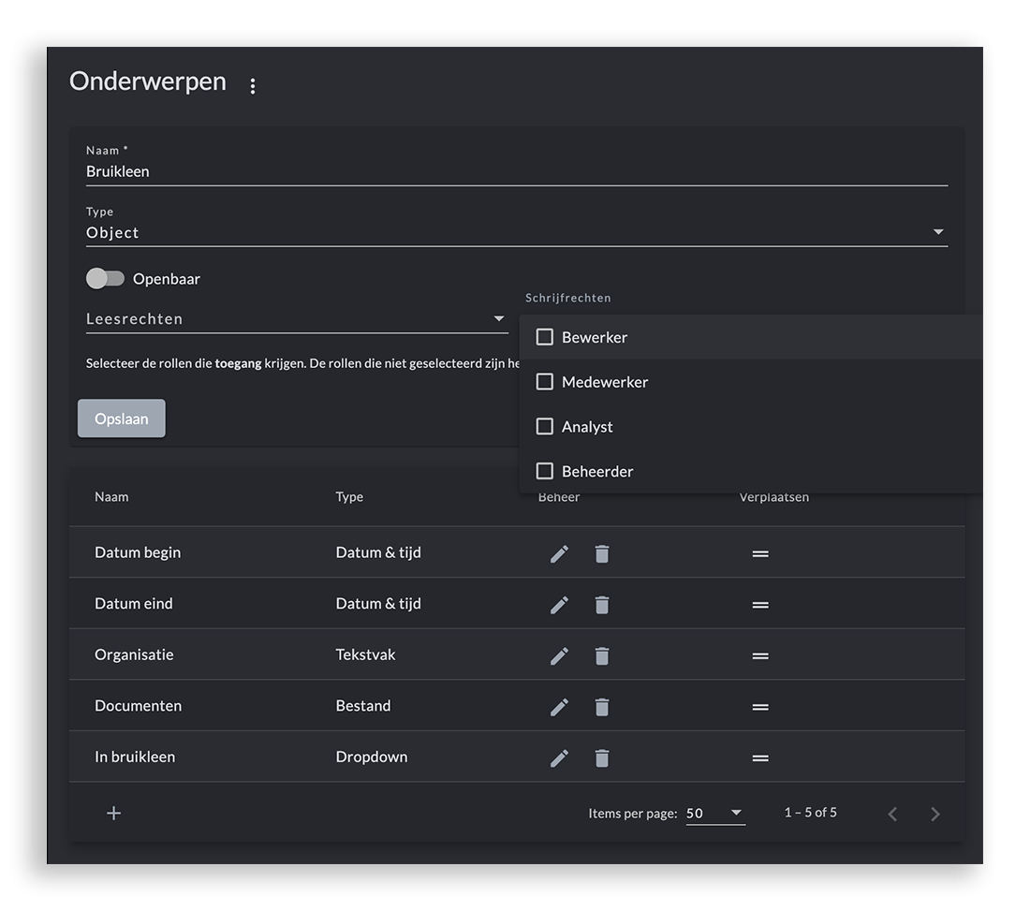The image size is (1030, 911).
Task: Click the Naam text field containing Bruikleen
Action: [x=516, y=171]
